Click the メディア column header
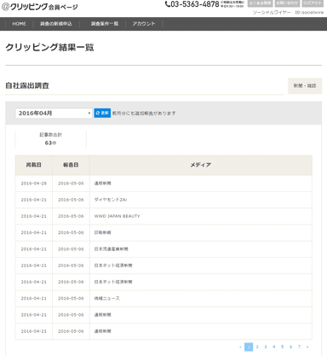 tap(201, 165)
